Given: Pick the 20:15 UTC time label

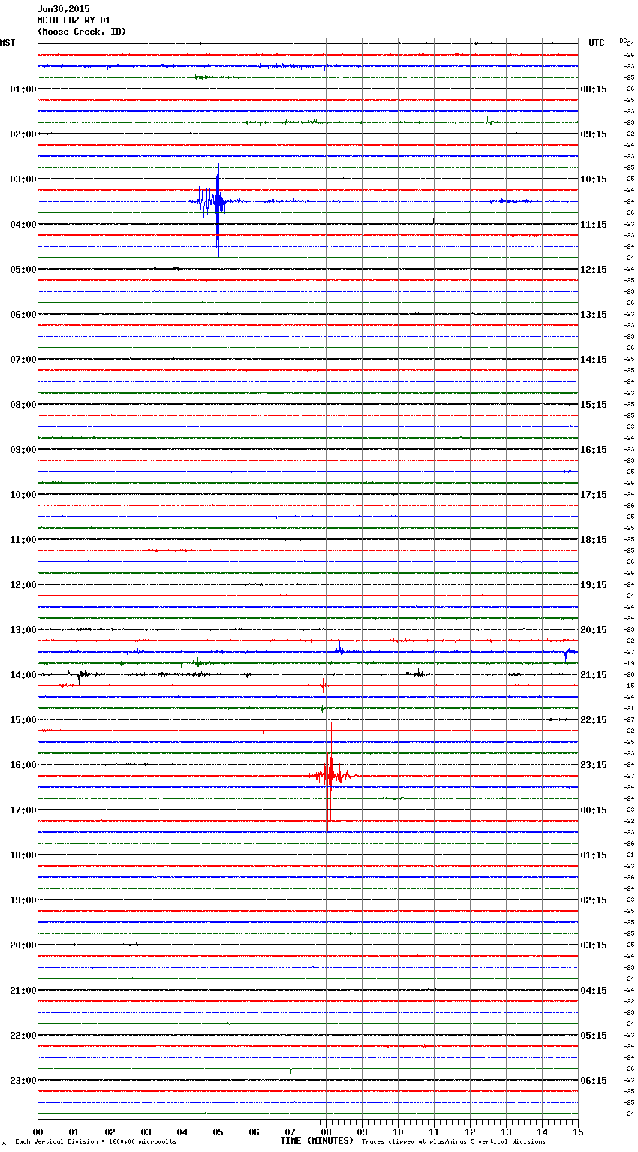Looking at the screenshot, I should point(594,629).
